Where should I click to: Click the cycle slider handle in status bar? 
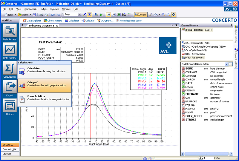click(154, 158)
